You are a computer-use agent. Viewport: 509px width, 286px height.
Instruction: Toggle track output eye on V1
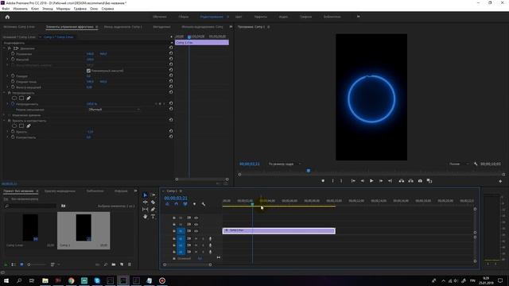196,231
